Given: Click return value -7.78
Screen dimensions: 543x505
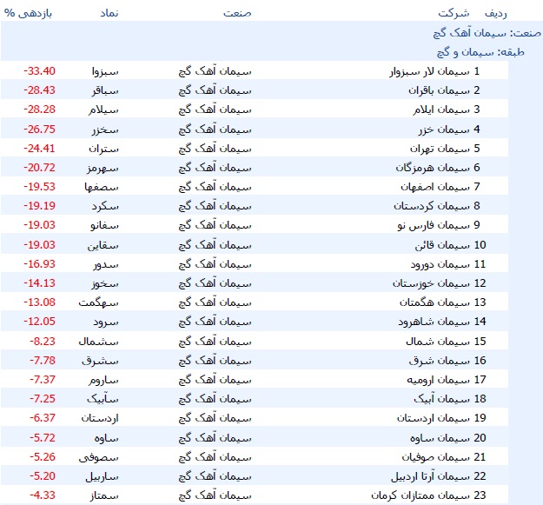Looking at the screenshot, I should coord(43,360).
